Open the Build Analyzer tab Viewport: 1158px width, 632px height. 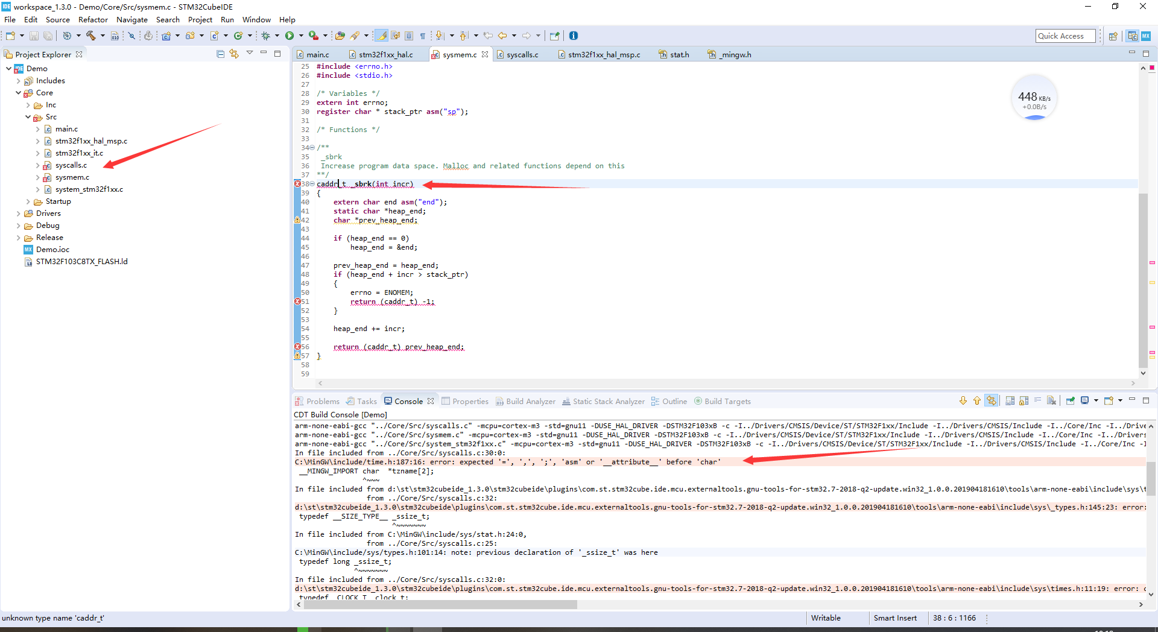click(525, 401)
